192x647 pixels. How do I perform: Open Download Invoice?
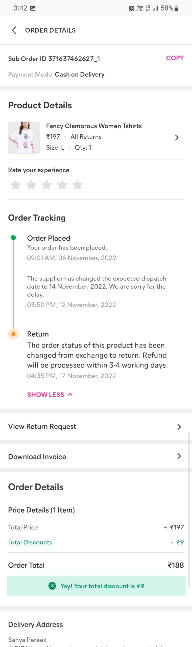coord(96,456)
